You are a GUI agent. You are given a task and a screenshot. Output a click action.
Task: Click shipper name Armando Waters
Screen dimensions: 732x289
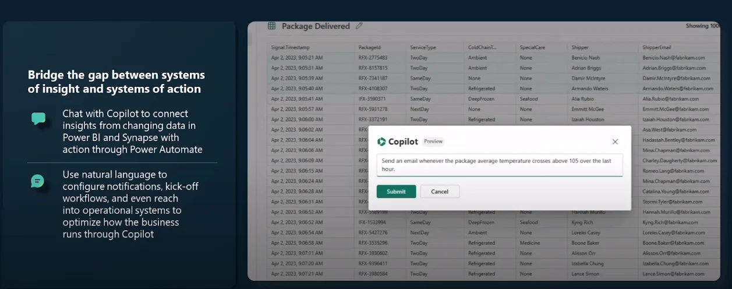point(590,89)
